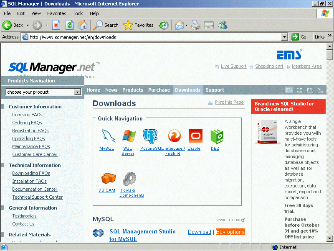The width and height of the screenshot is (334, 251).
Task: Click the green DB2 icon
Action: [x=217, y=137]
